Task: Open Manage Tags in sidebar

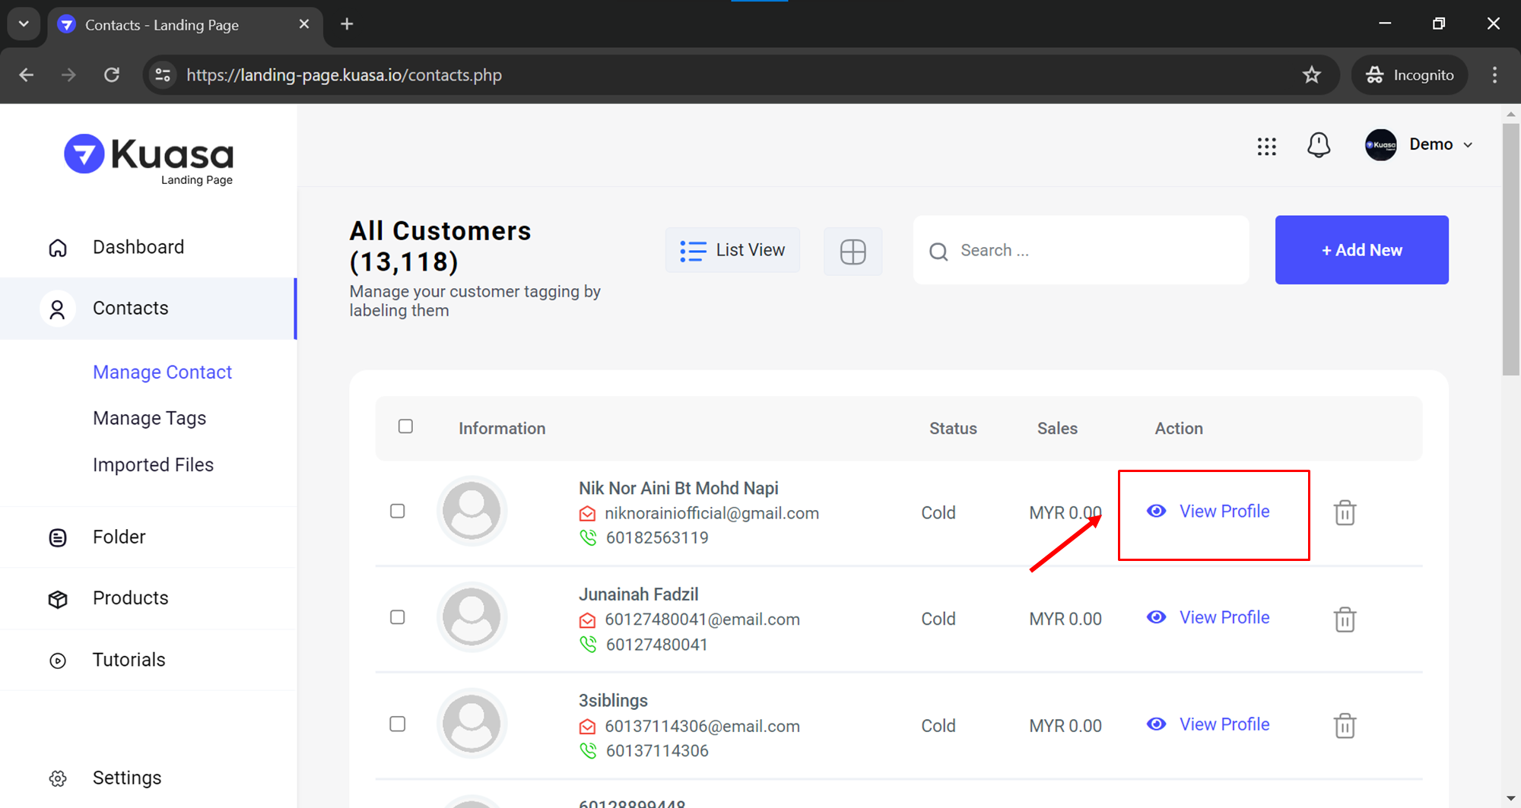Action: click(149, 418)
